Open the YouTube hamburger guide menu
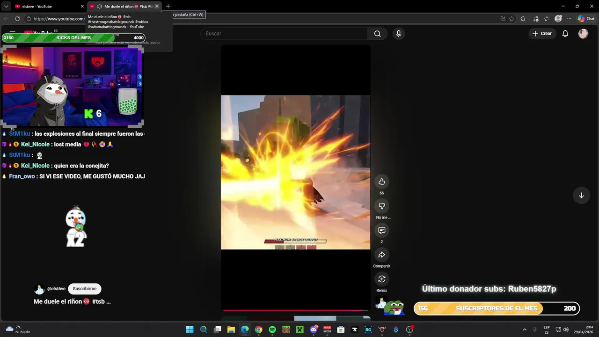Image resolution: width=599 pixels, height=337 pixels. tap(12, 33)
